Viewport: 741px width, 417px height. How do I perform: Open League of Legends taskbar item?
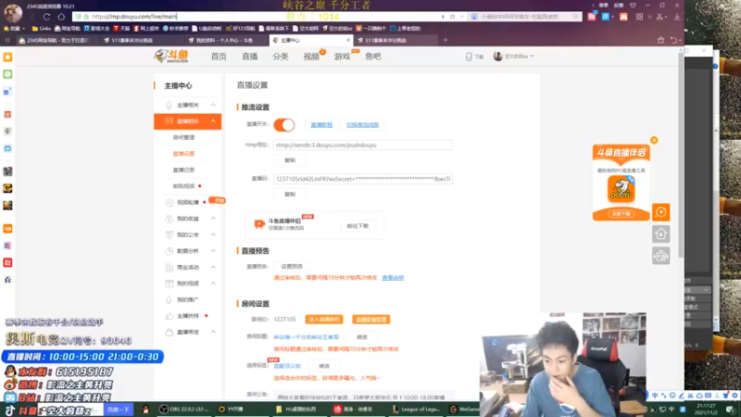[x=416, y=409]
